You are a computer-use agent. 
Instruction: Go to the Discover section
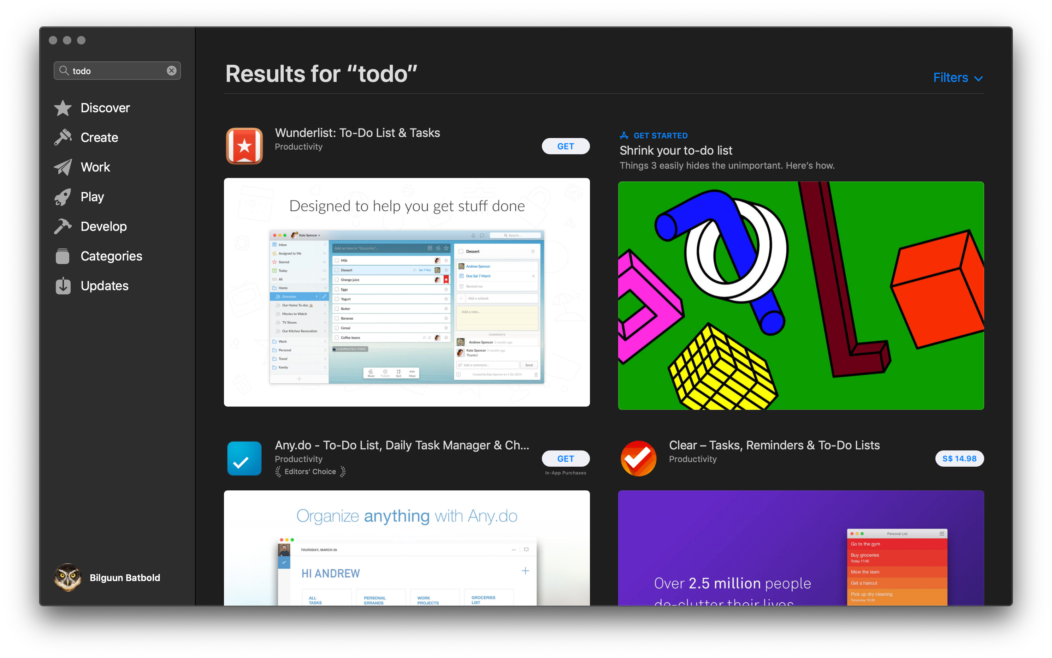tap(105, 108)
